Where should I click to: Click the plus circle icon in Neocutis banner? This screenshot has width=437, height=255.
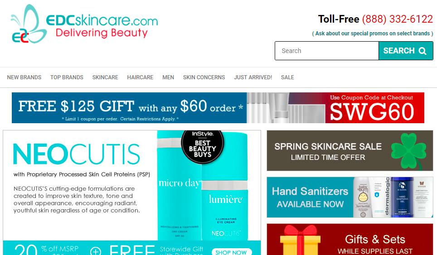coord(96,251)
